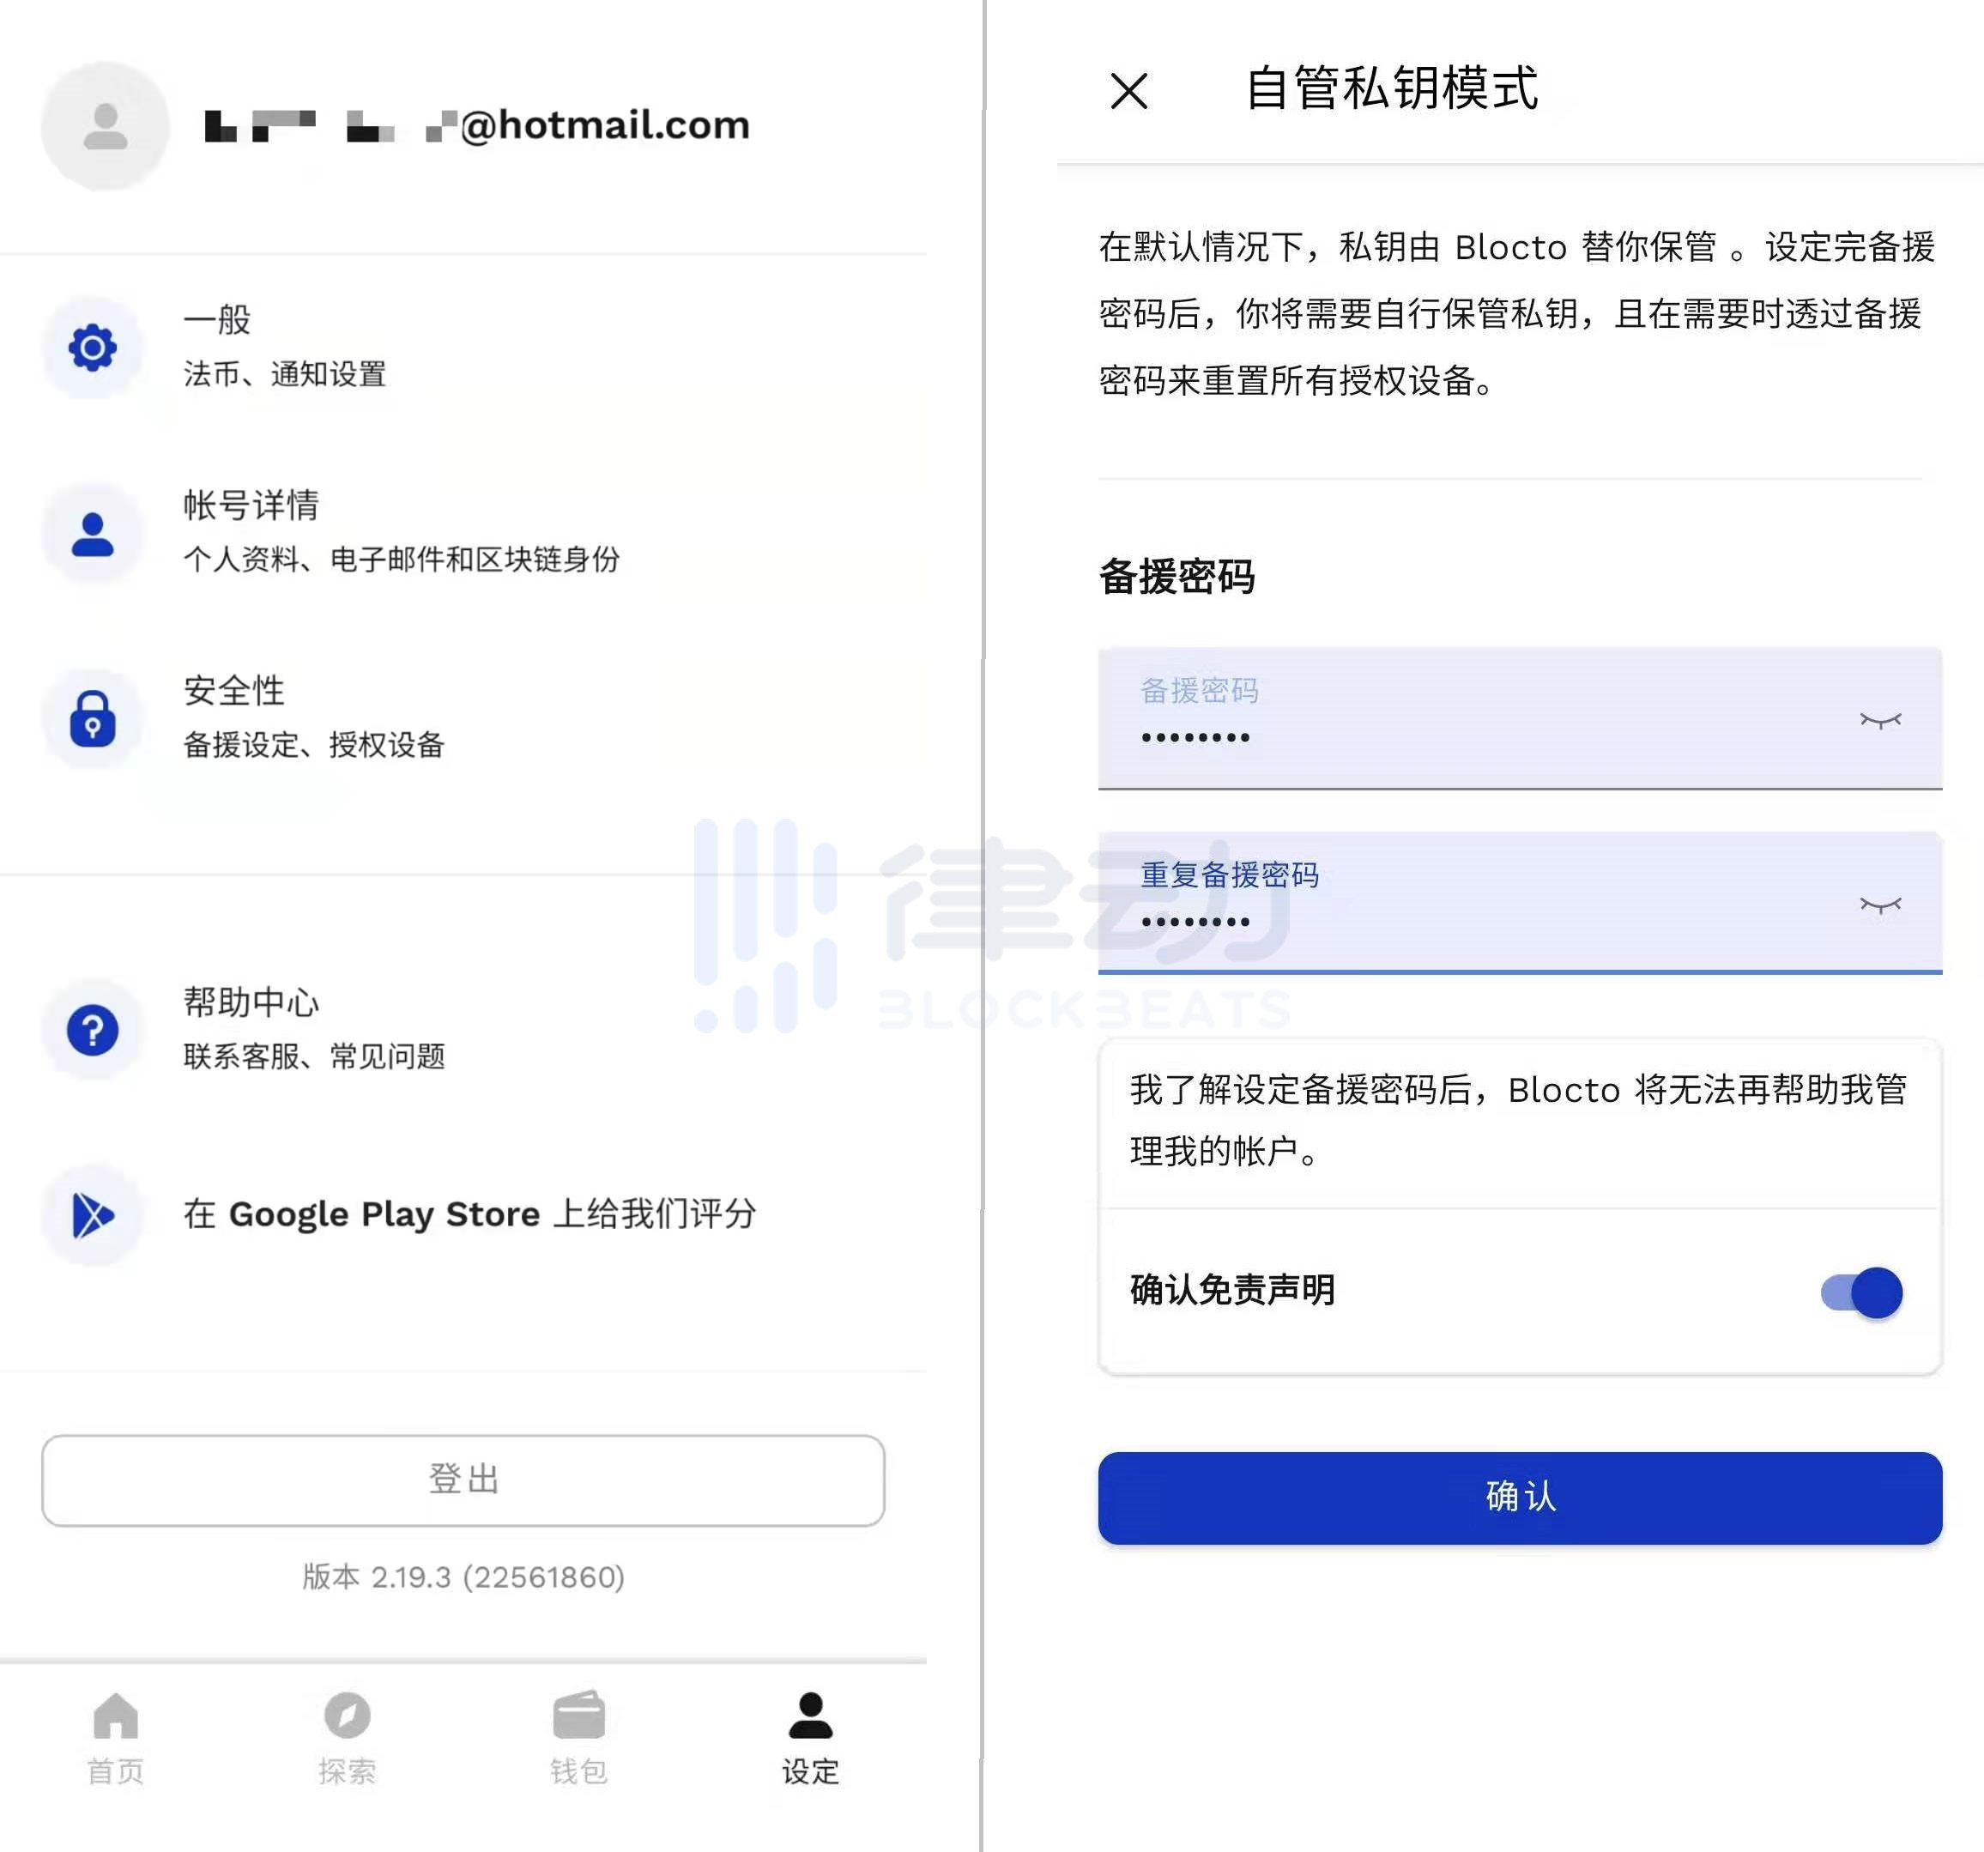Tap the profile avatar icon
Image resolution: width=1984 pixels, height=1852 pixels.
pos(105,126)
